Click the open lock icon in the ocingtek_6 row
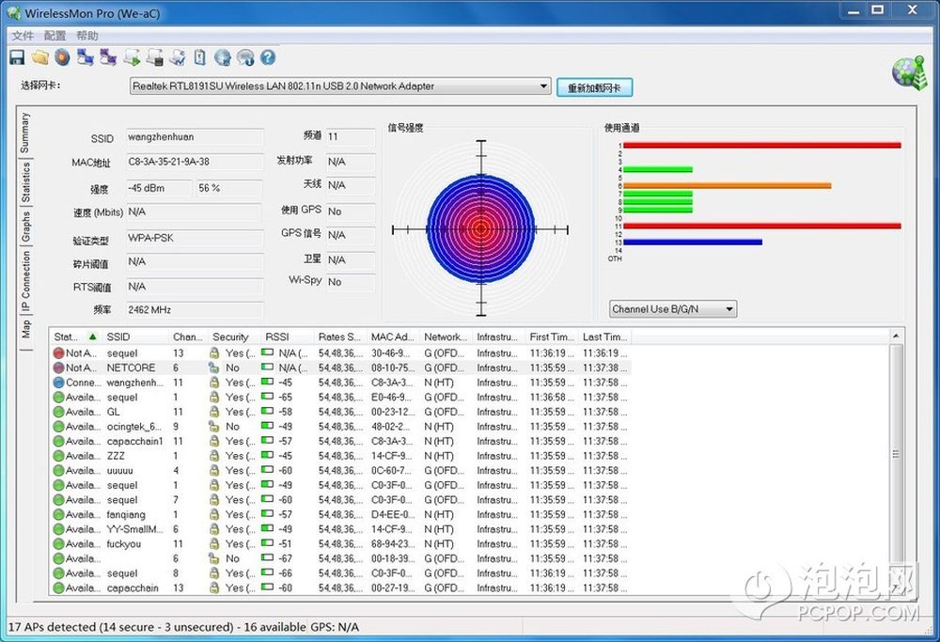 213,426
